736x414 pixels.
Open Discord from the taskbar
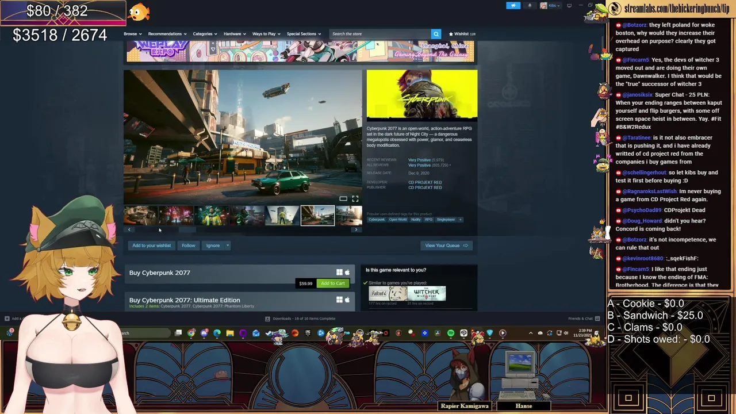pos(205,333)
